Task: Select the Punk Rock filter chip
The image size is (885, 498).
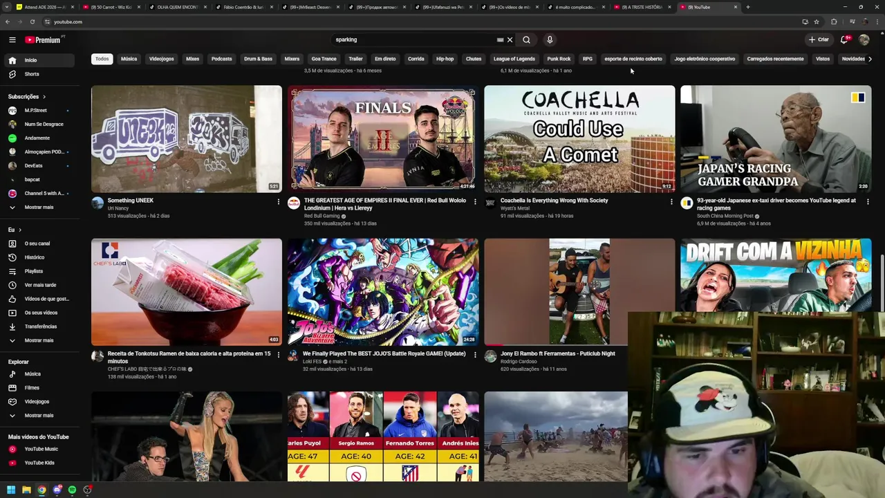Action: 559,59
